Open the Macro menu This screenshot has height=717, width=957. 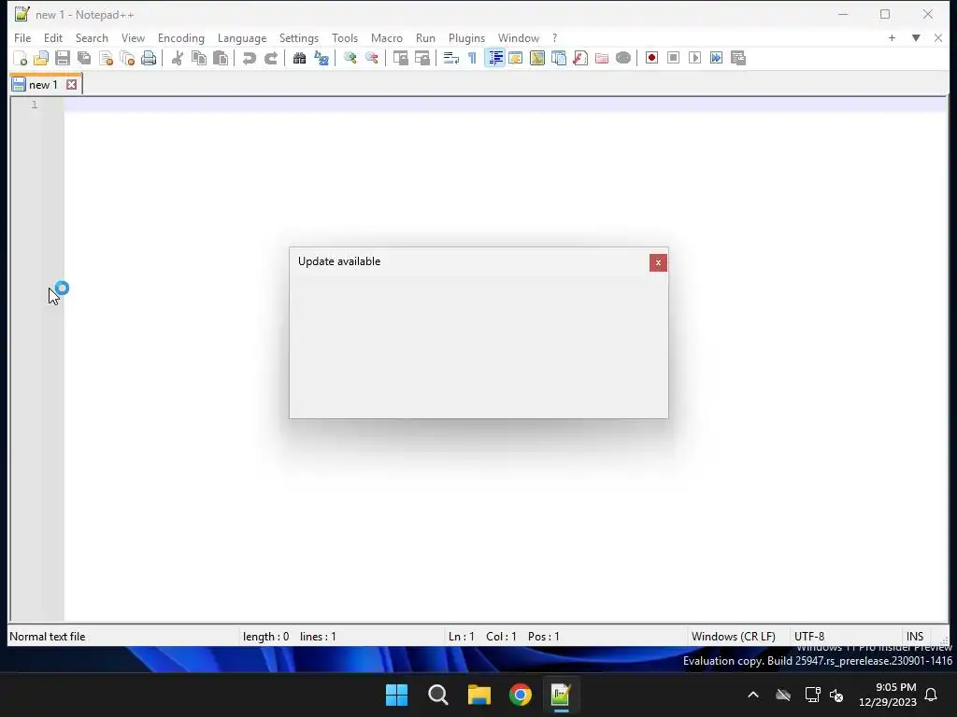point(386,37)
